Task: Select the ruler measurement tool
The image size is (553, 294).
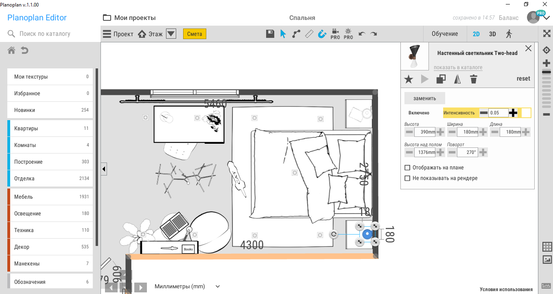Action: [309, 34]
